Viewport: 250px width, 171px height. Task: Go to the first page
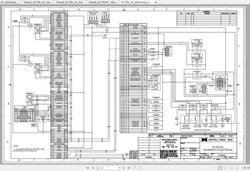click(x=87, y=168)
